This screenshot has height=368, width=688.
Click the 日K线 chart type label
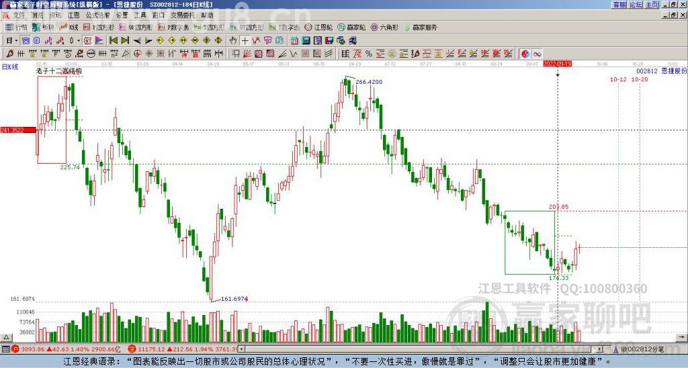click(x=9, y=67)
